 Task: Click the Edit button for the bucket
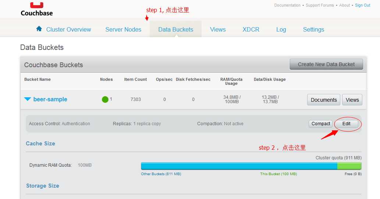pos(346,124)
